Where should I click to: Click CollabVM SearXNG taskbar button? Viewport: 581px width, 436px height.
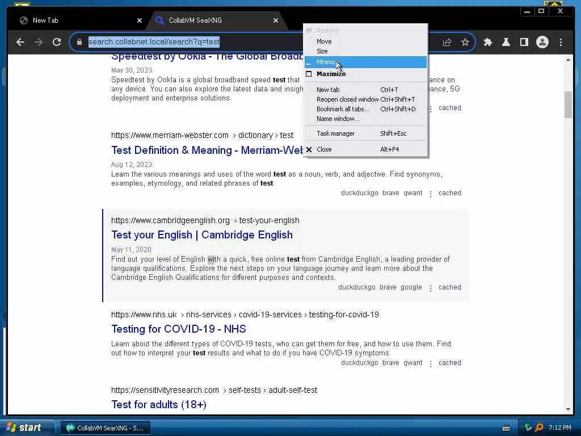[x=105, y=428]
